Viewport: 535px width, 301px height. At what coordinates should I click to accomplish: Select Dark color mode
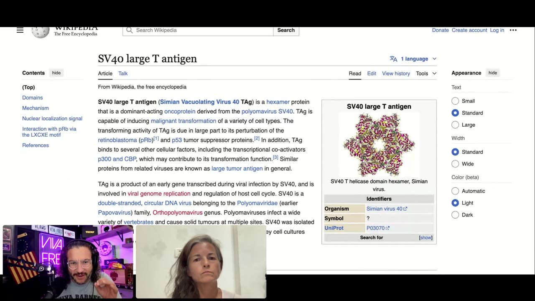455,215
